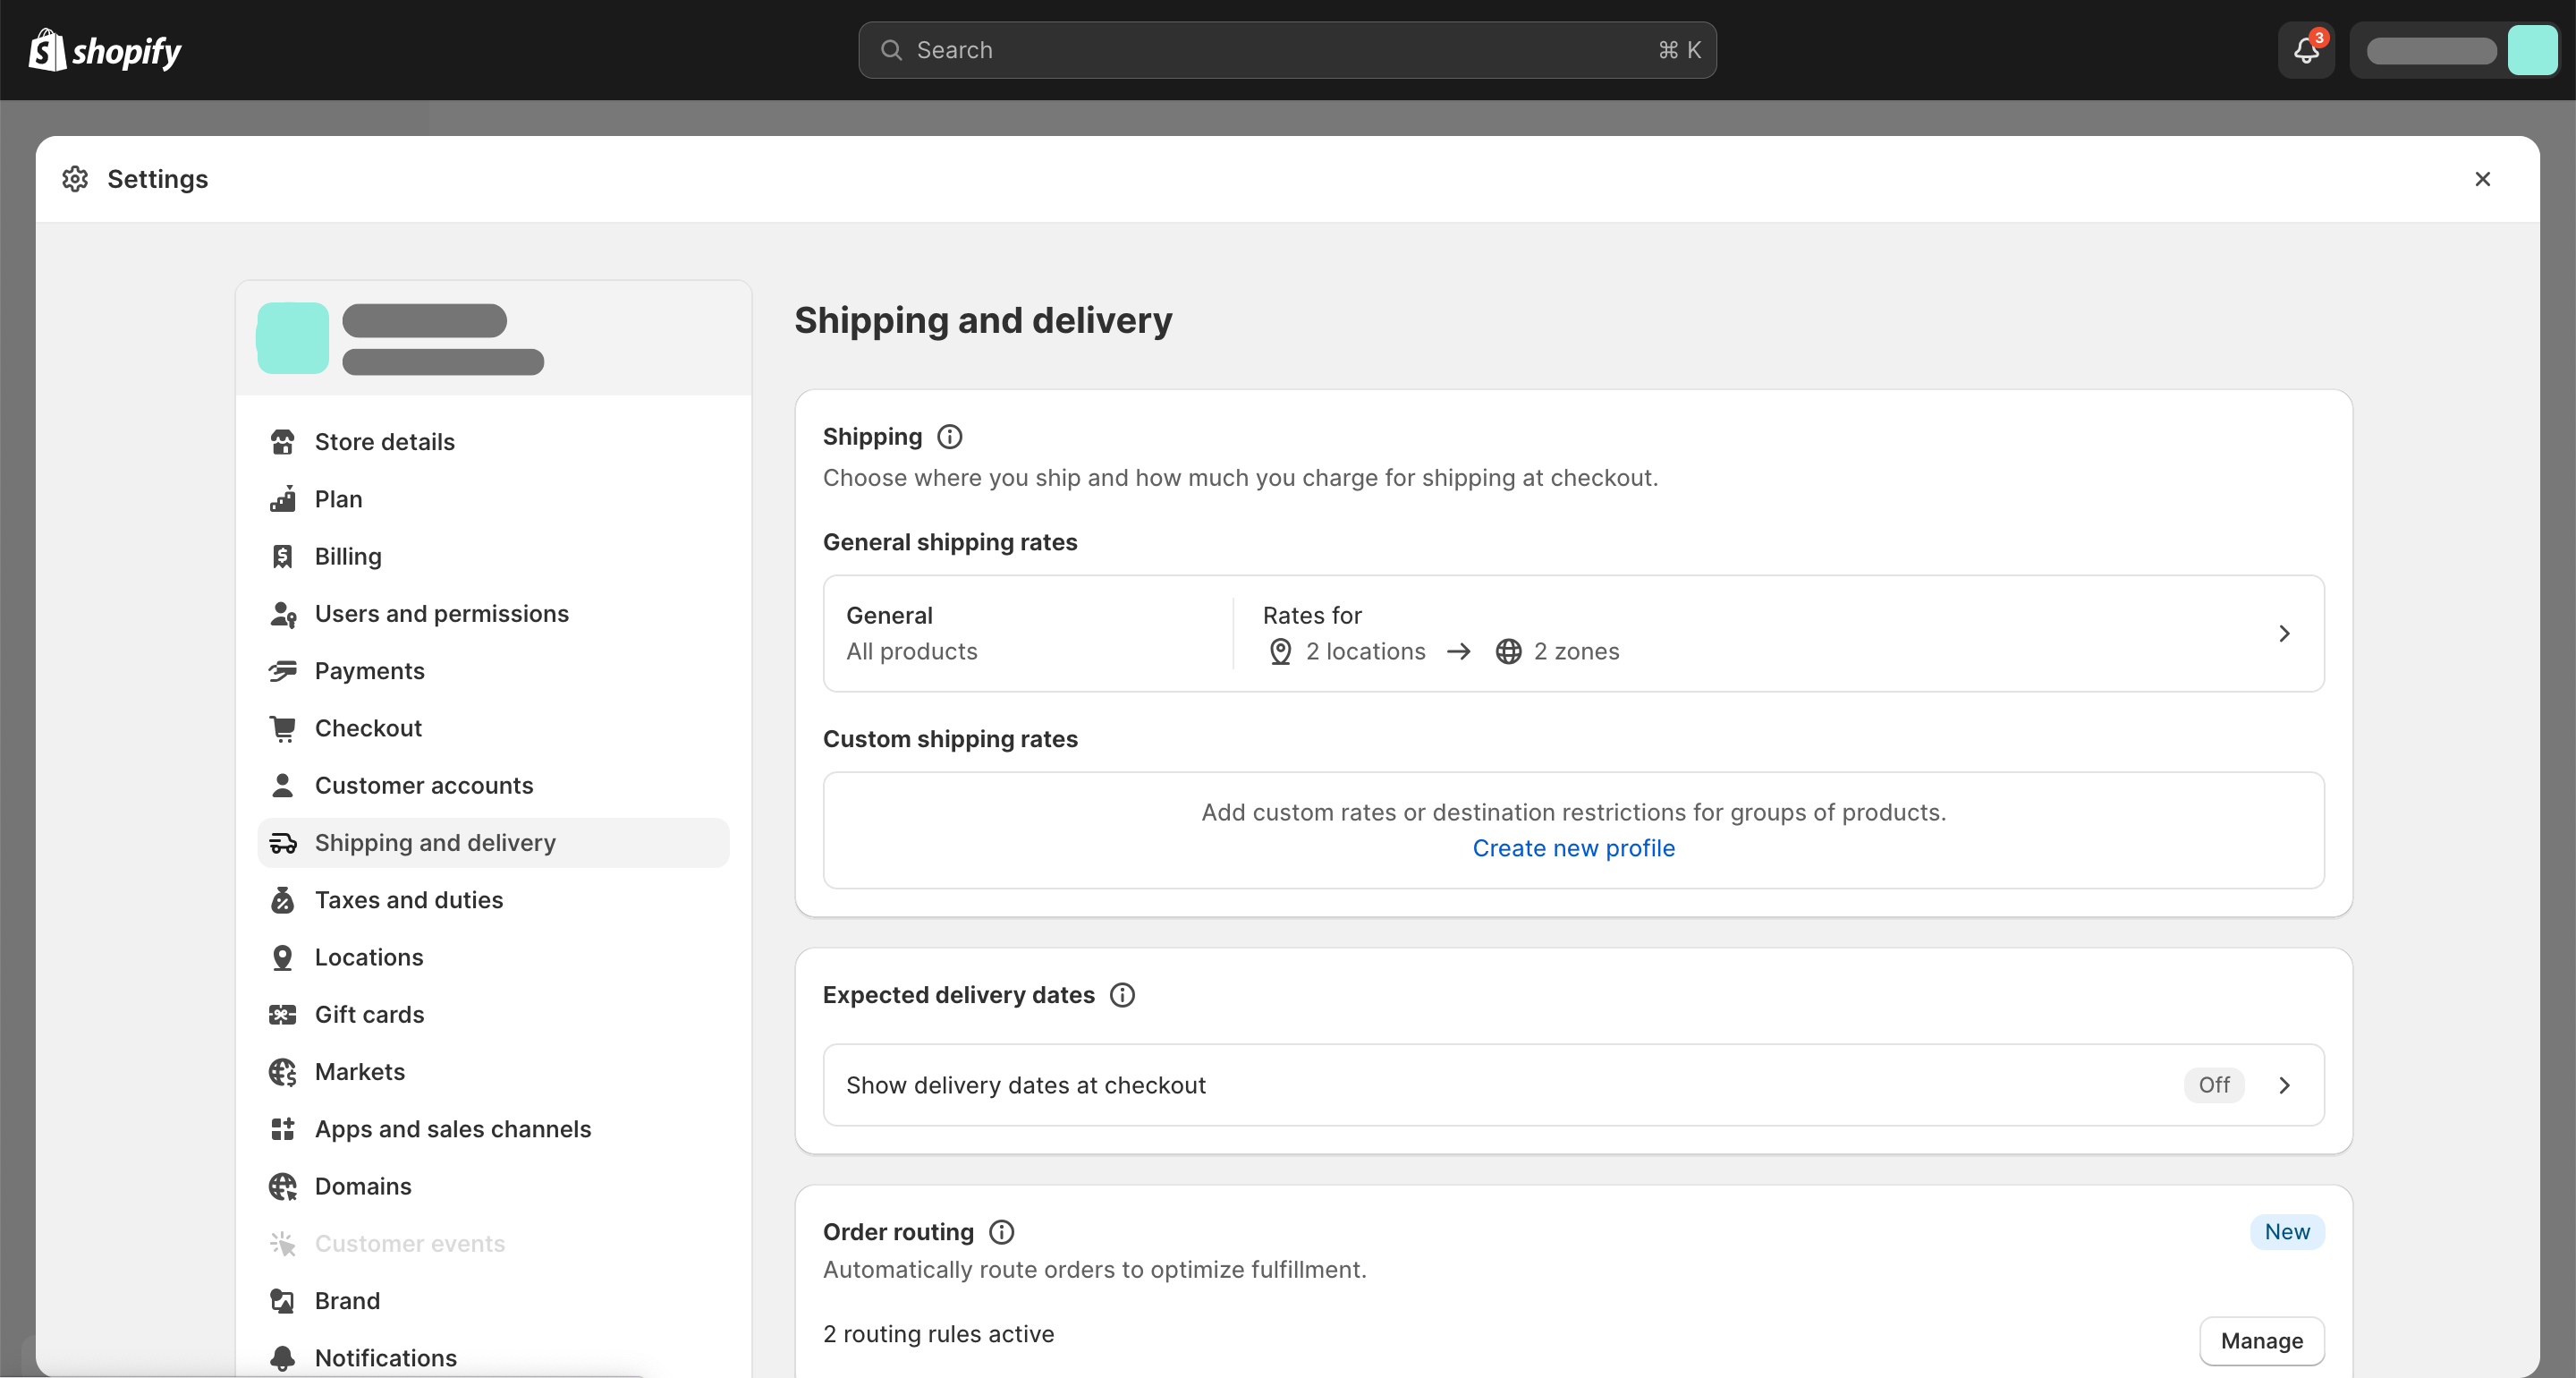
Task: Select Users and permissions menu item
Action: point(441,612)
